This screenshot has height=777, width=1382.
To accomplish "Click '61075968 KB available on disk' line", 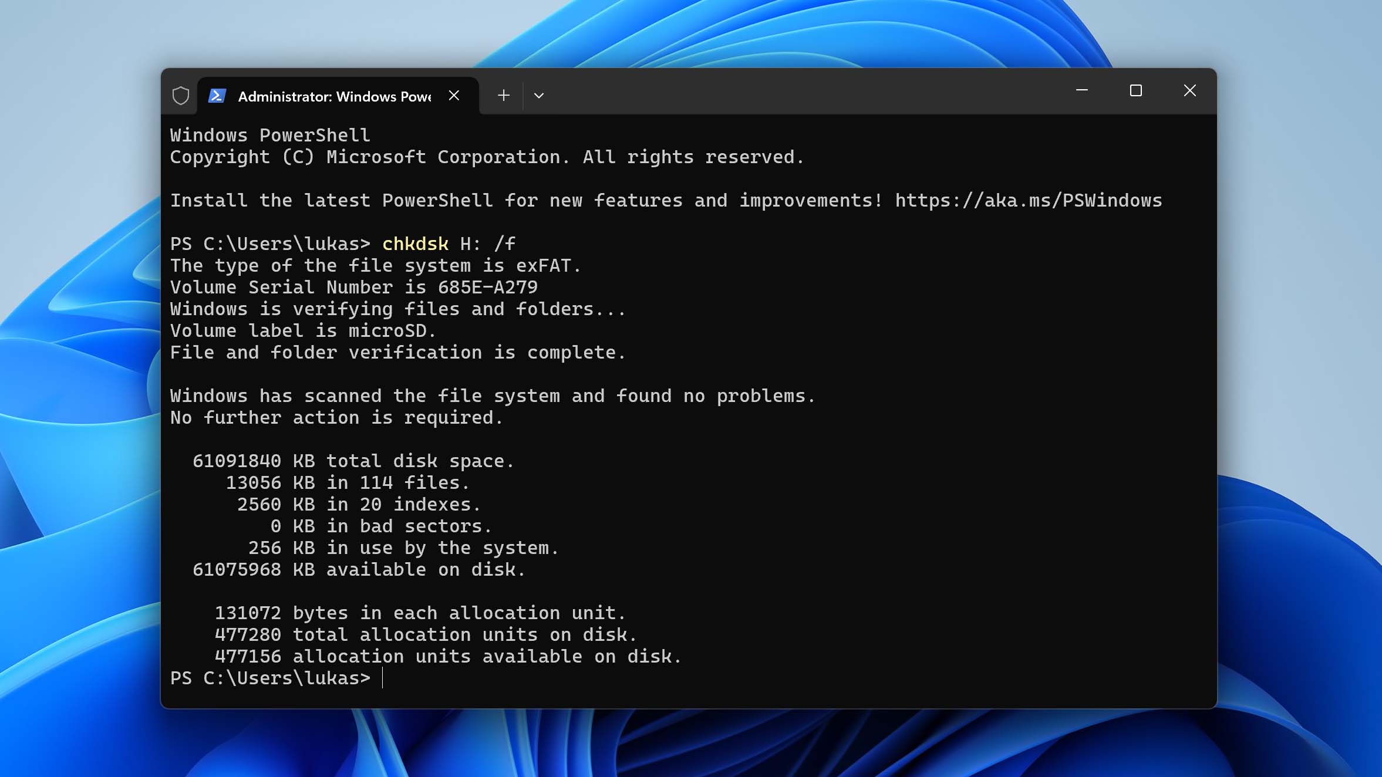I will tap(359, 570).
